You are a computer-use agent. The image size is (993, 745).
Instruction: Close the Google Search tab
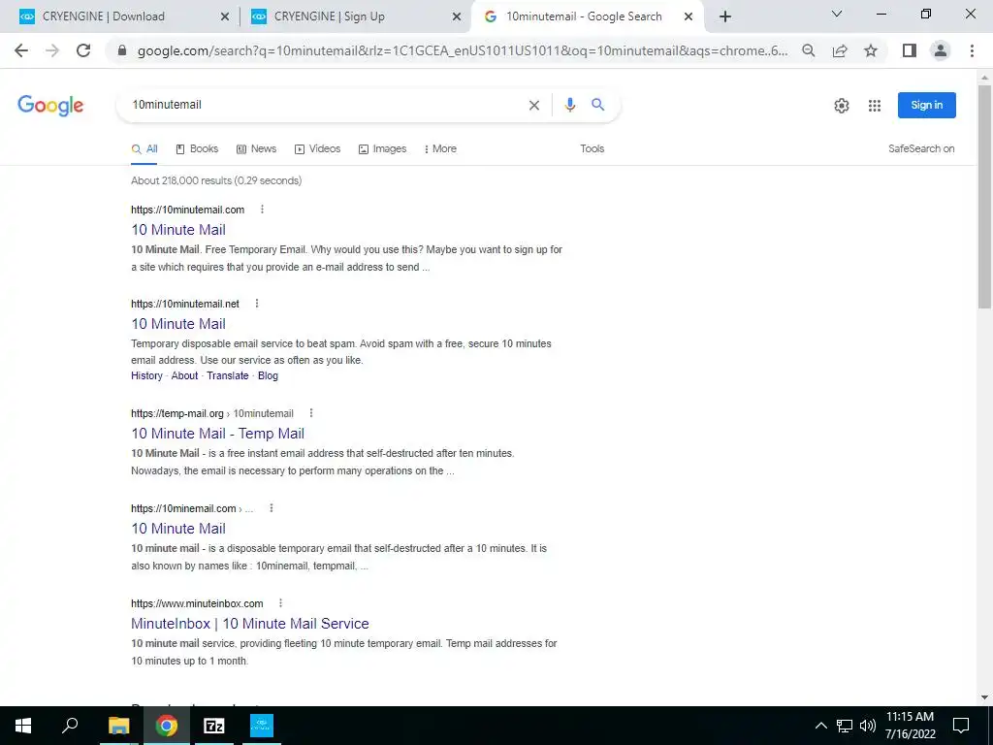[x=689, y=16]
